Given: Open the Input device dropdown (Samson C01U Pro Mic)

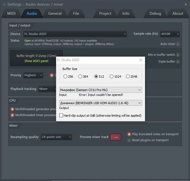Looking at the screenshot, I should 101,90.
